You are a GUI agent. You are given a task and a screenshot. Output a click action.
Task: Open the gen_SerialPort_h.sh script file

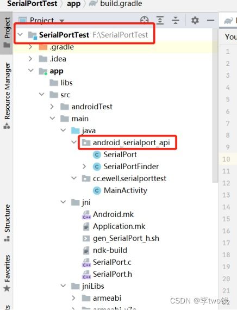click(x=126, y=238)
